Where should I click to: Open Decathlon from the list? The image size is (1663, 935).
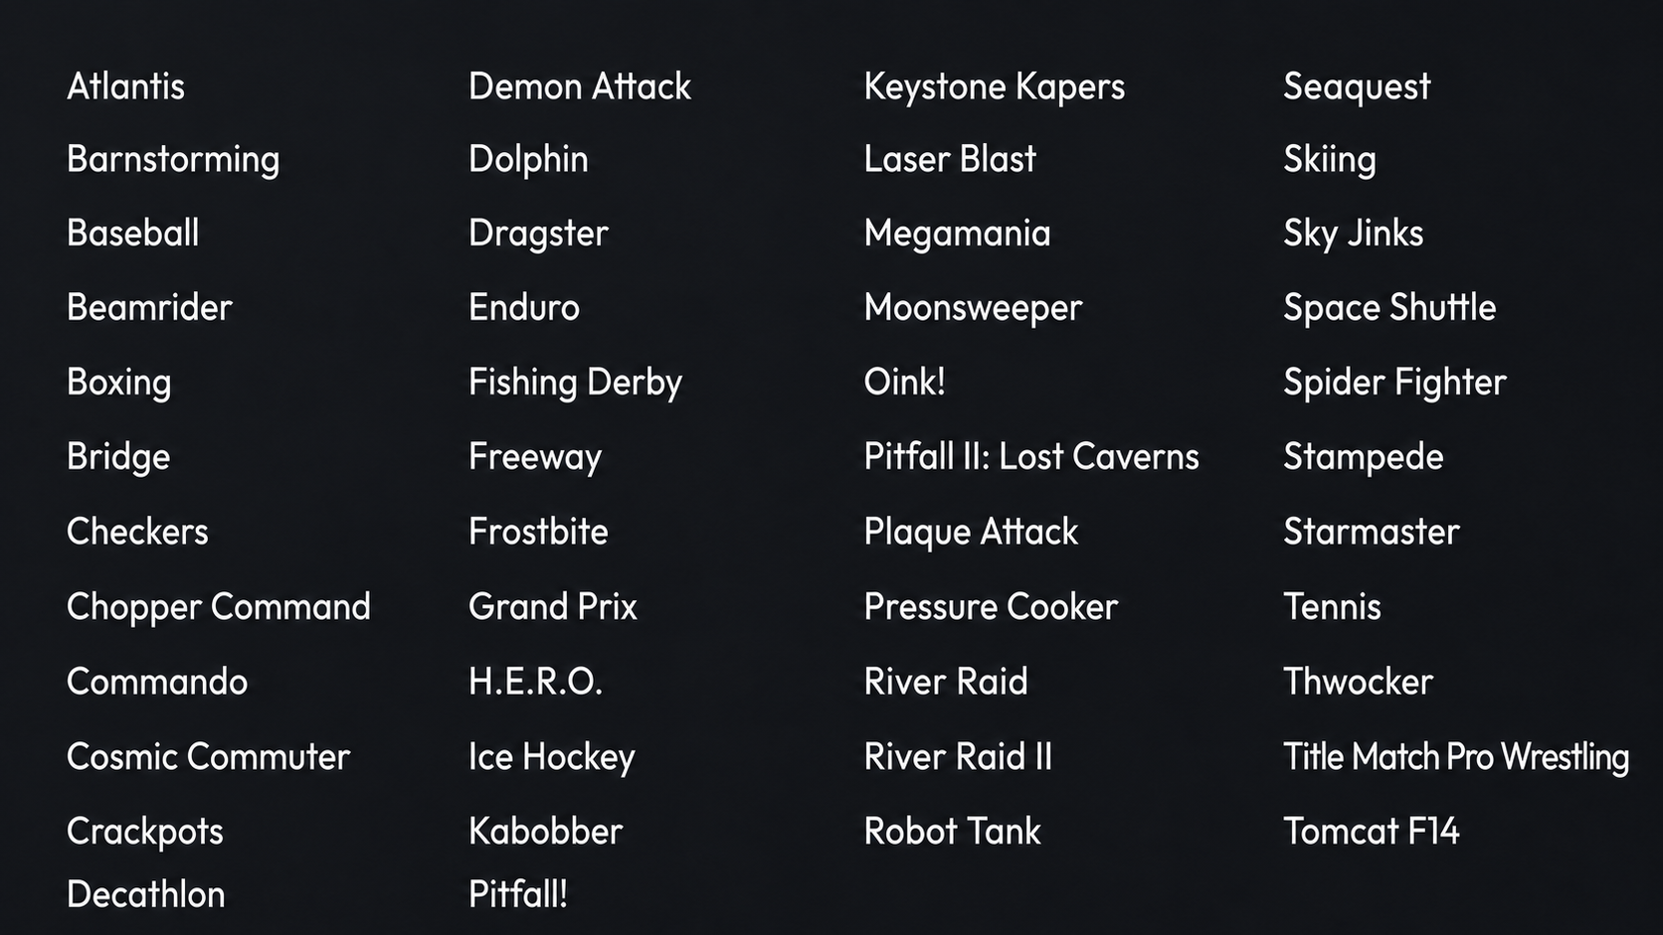point(146,894)
